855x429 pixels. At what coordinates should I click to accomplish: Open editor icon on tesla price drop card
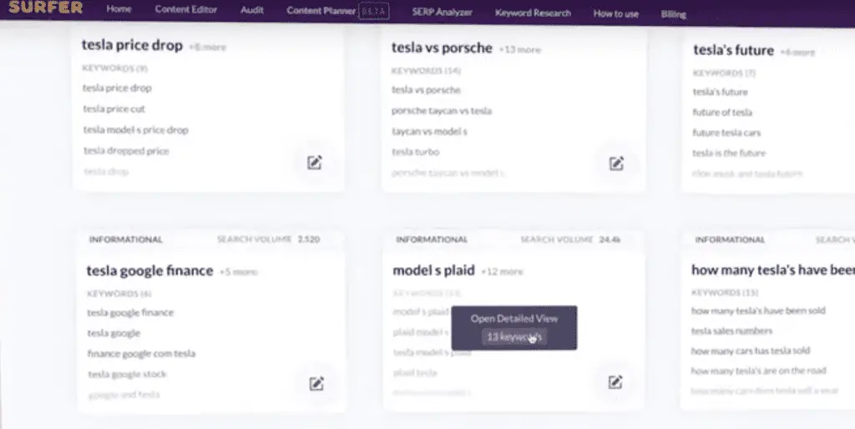(314, 163)
